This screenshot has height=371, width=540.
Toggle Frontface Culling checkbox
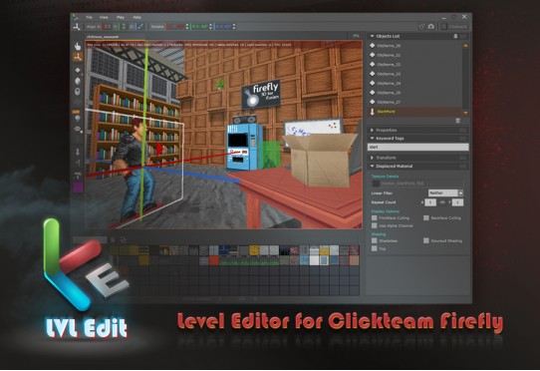375,217
